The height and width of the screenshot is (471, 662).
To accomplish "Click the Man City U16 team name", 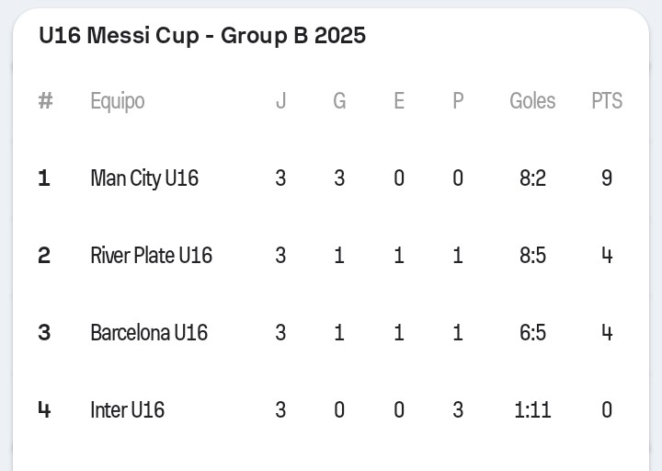I will point(144,178).
